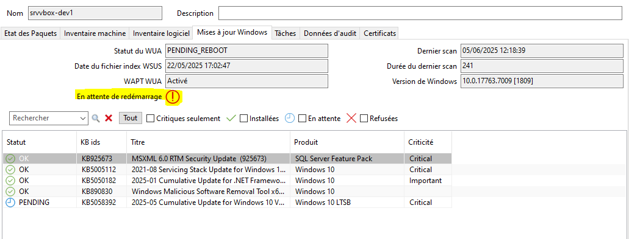Click Important criticality cell
The height and width of the screenshot is (239, 629).
coord(428,181)
